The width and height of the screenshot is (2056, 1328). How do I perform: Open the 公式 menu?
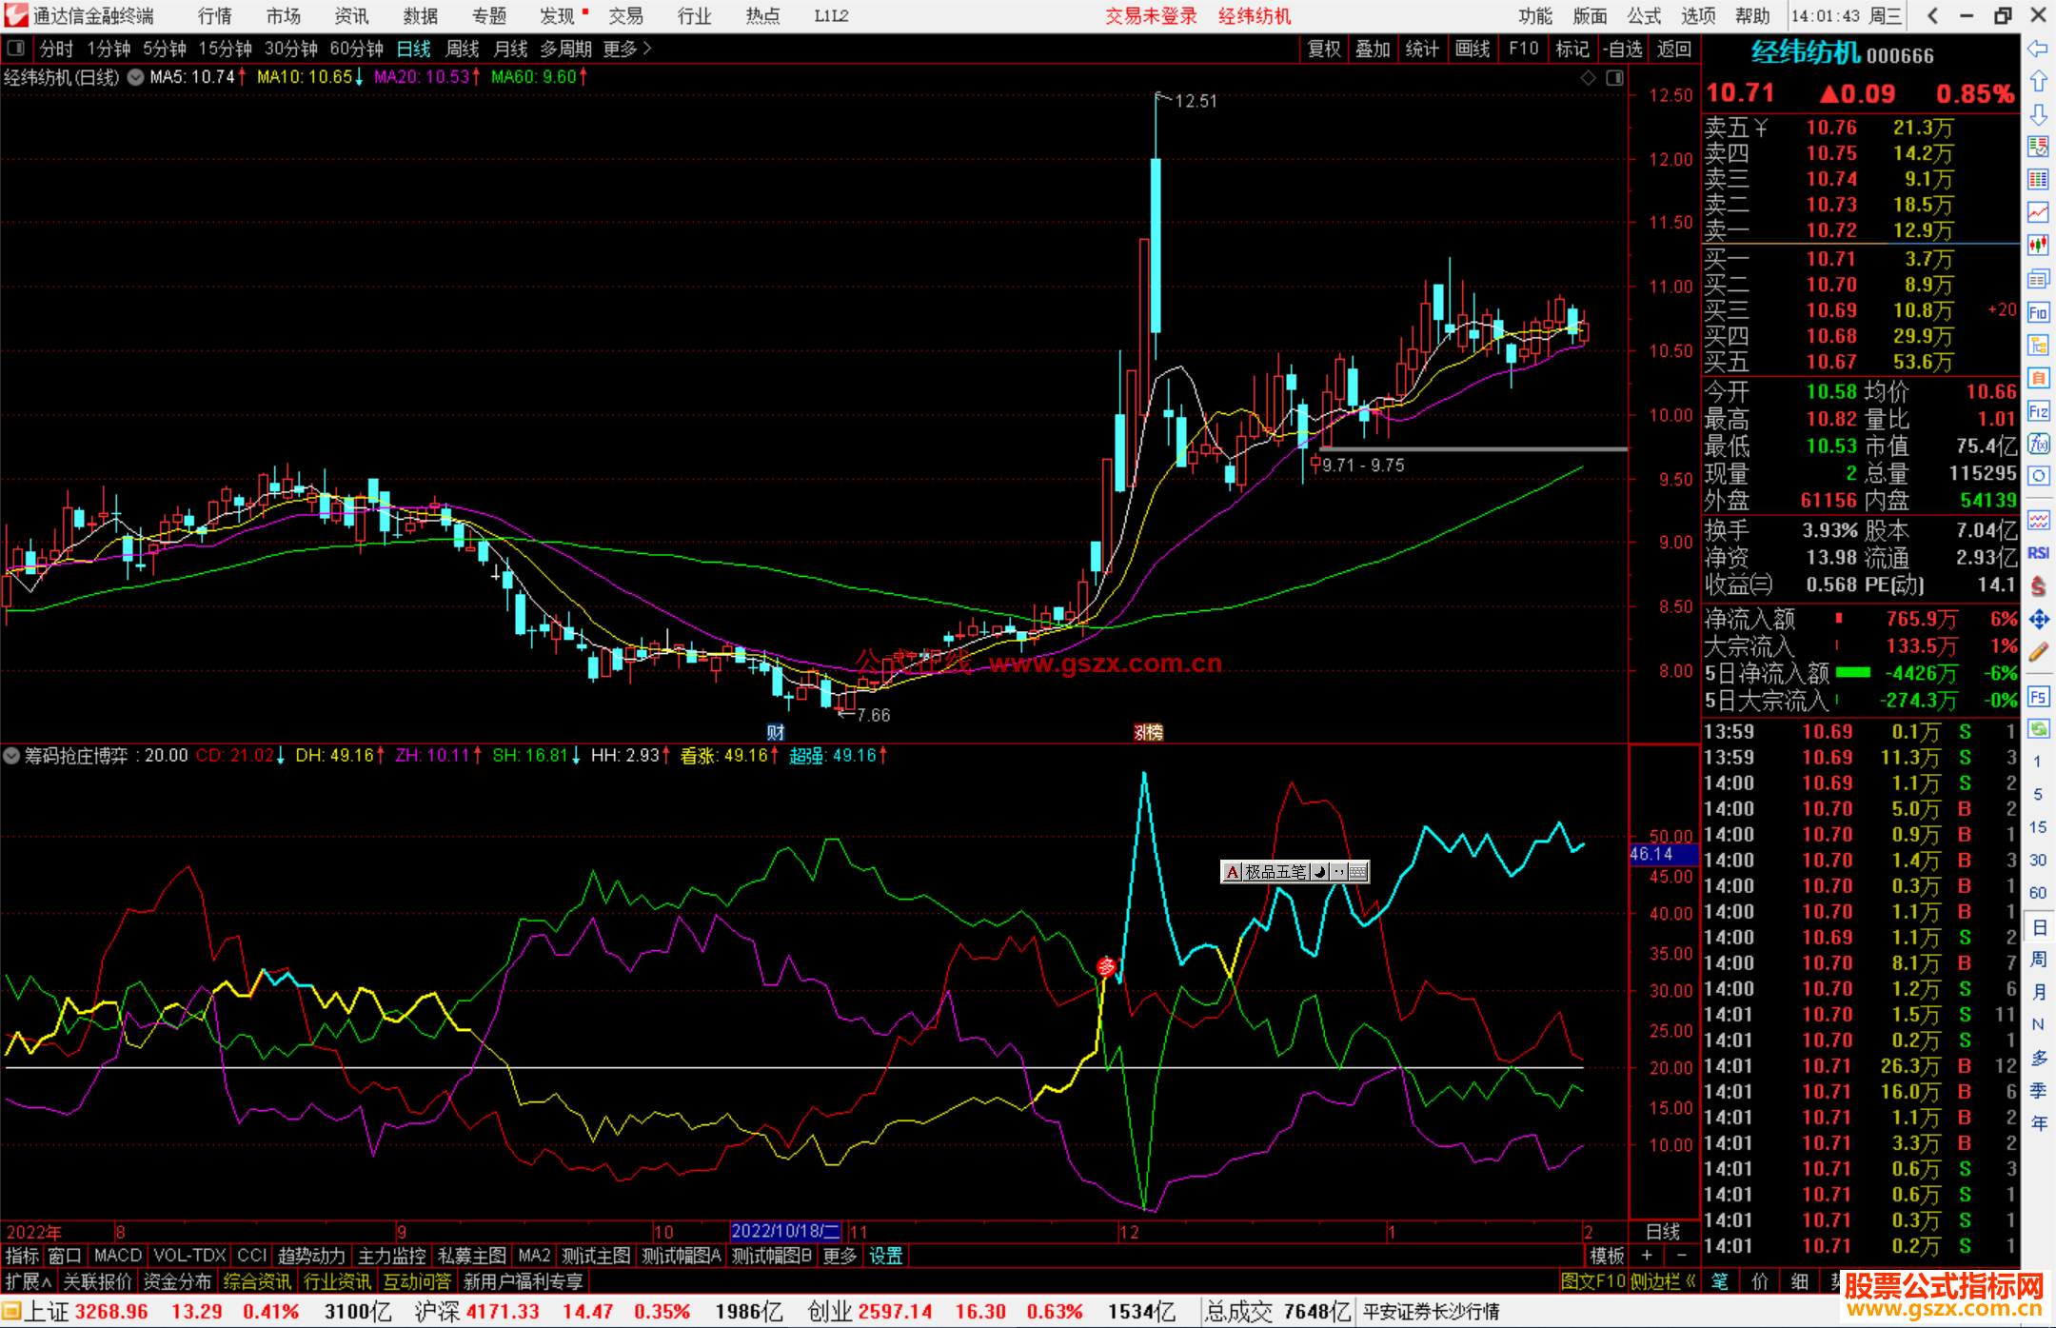tap(1644, 16)
